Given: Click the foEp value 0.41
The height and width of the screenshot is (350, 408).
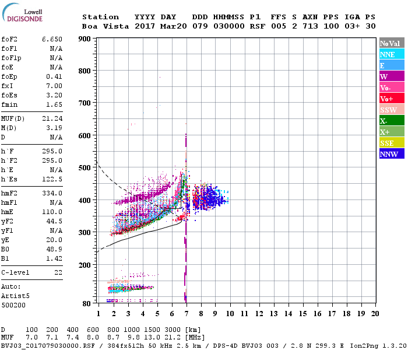Looking at the screenshot, I should tap(54, 76).
